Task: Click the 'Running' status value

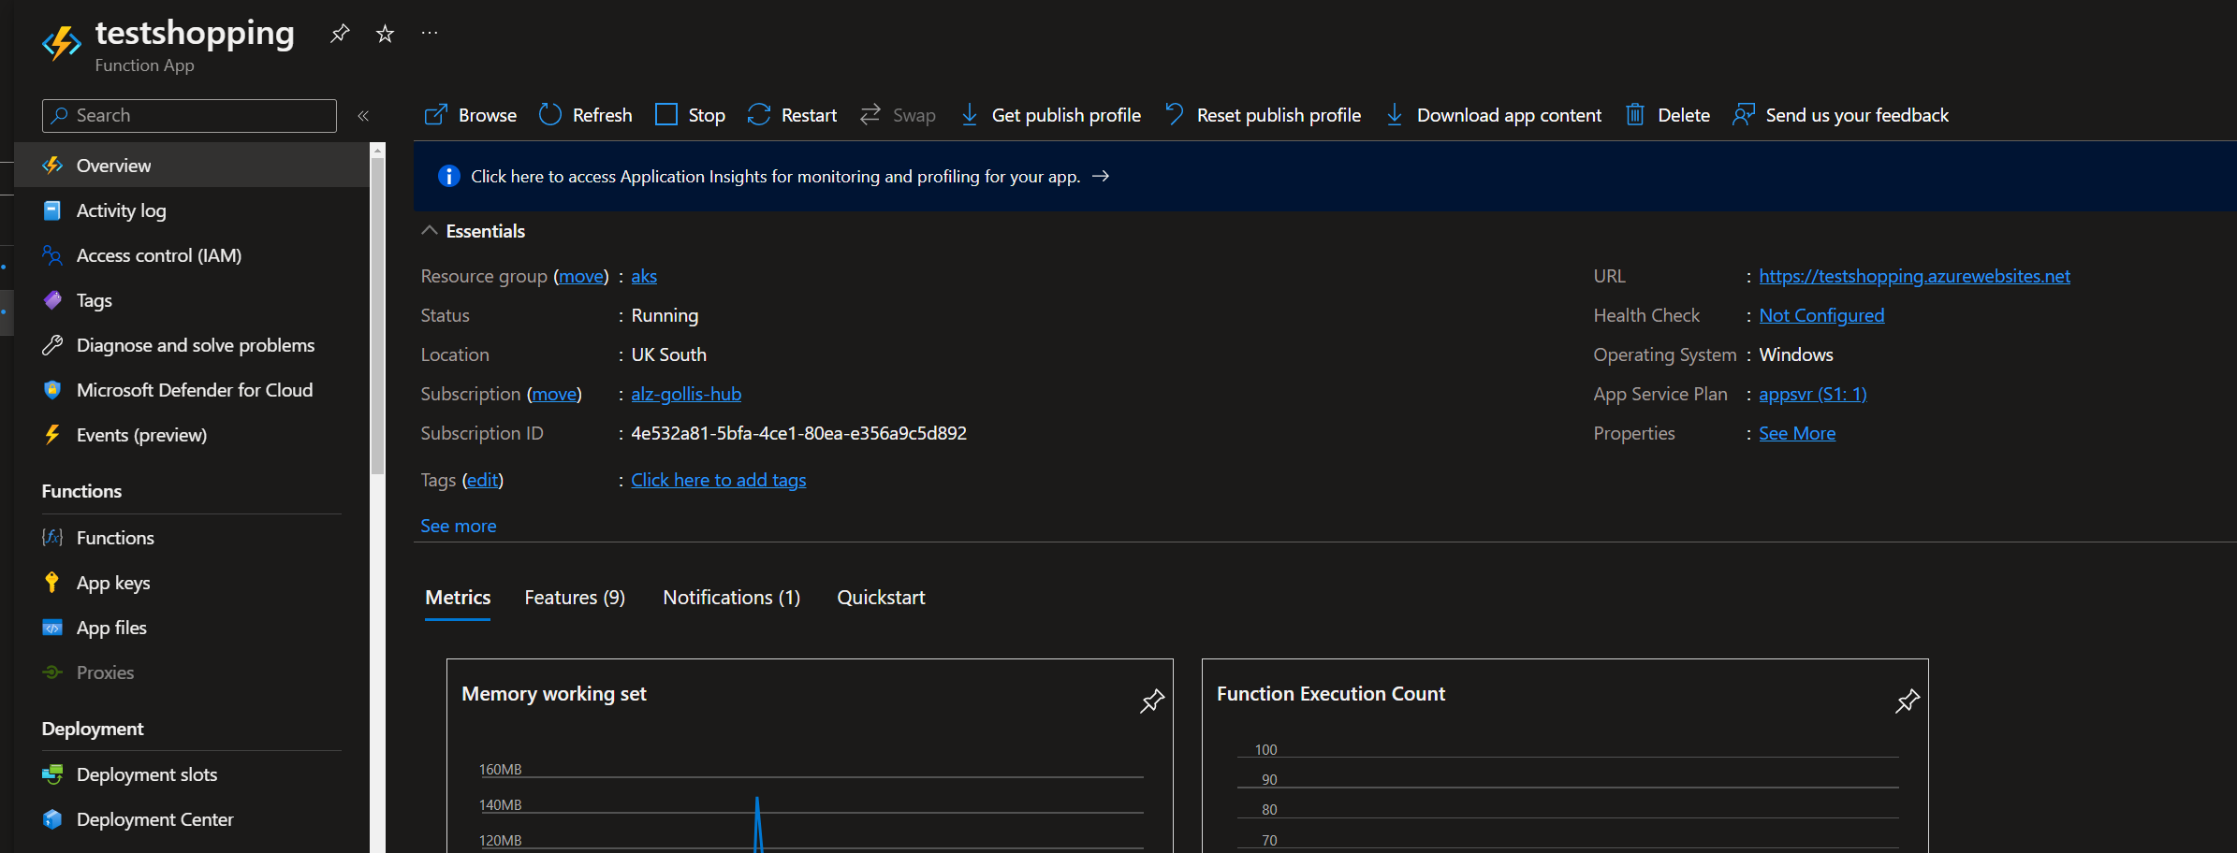Action: point(665,315)
